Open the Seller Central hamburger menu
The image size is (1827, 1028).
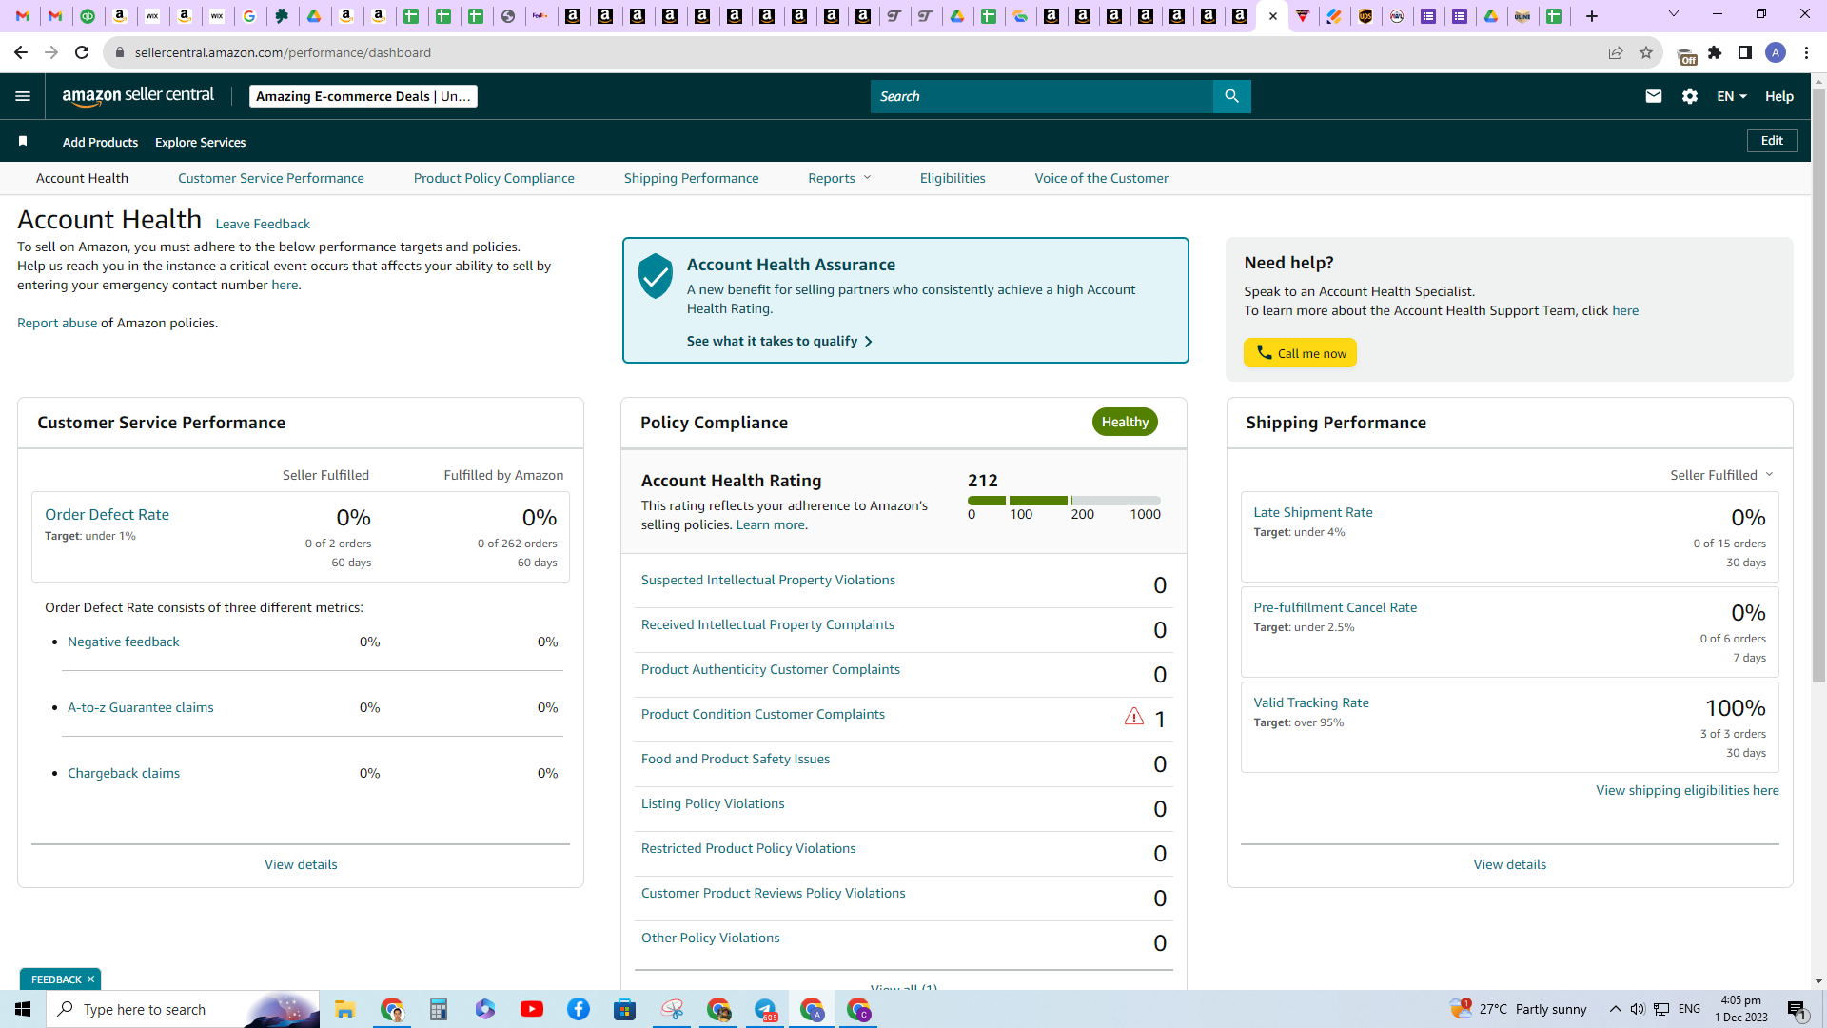tap(23, 96)
